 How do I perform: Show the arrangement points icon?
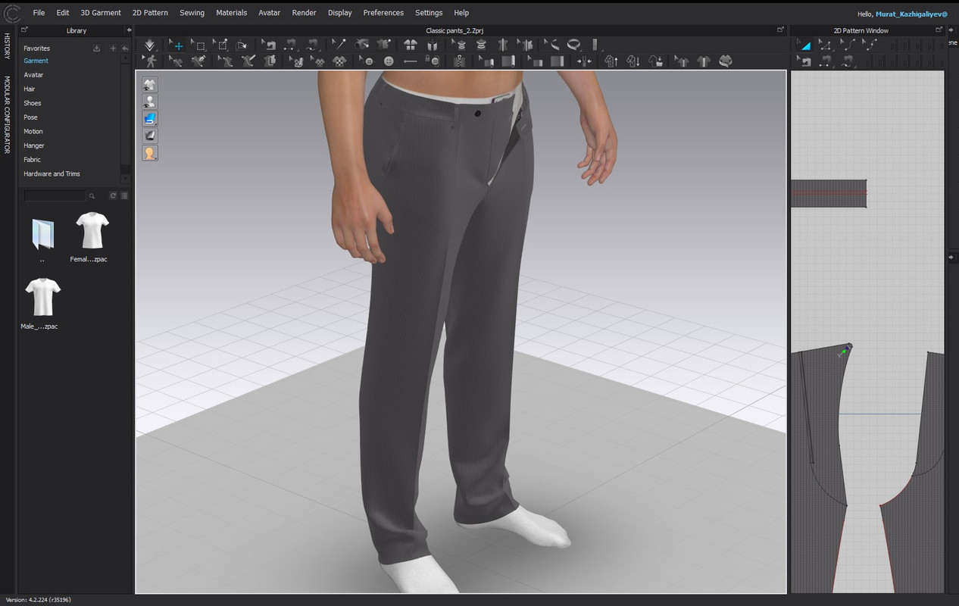[410, 45]
